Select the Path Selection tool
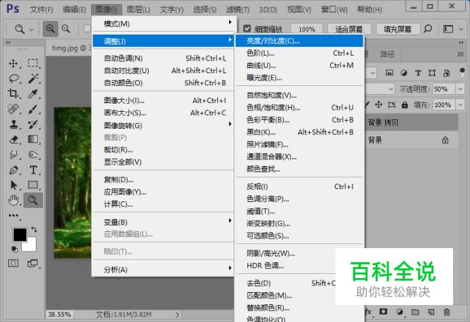Viewport: 470px width, 322px height. click(x=14, y=185)
